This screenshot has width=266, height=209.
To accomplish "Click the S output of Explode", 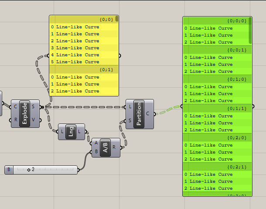I will pyautogui.click(x=34, y=106).
